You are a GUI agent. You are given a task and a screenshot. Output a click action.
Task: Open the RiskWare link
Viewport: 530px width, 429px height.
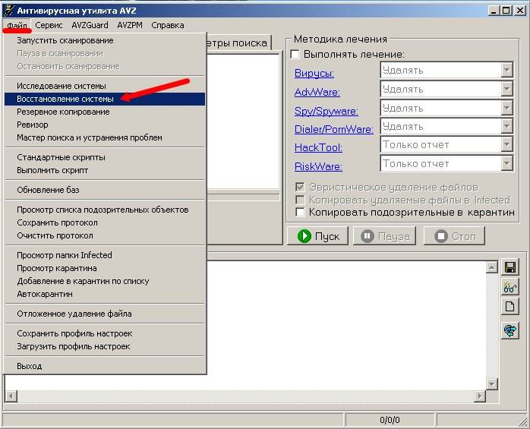(318, 166)
